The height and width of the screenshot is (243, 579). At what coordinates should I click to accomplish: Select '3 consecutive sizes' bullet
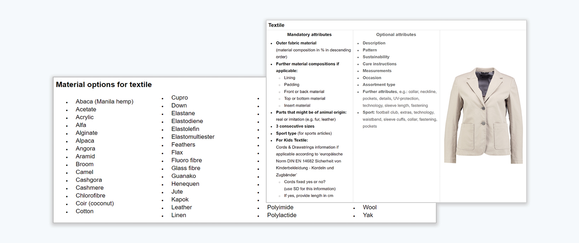click(295, 126)
